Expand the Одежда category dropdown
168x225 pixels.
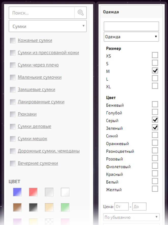coord(131,37)
